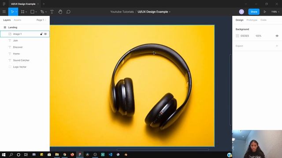Screen dimensions: 282x158
Task: Open Task View on the taskbar
Action: 26,154
